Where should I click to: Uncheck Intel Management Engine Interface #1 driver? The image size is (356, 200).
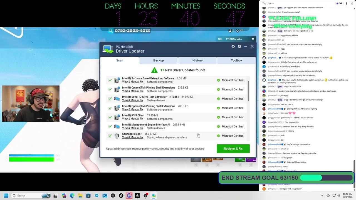tap(110, 126)
